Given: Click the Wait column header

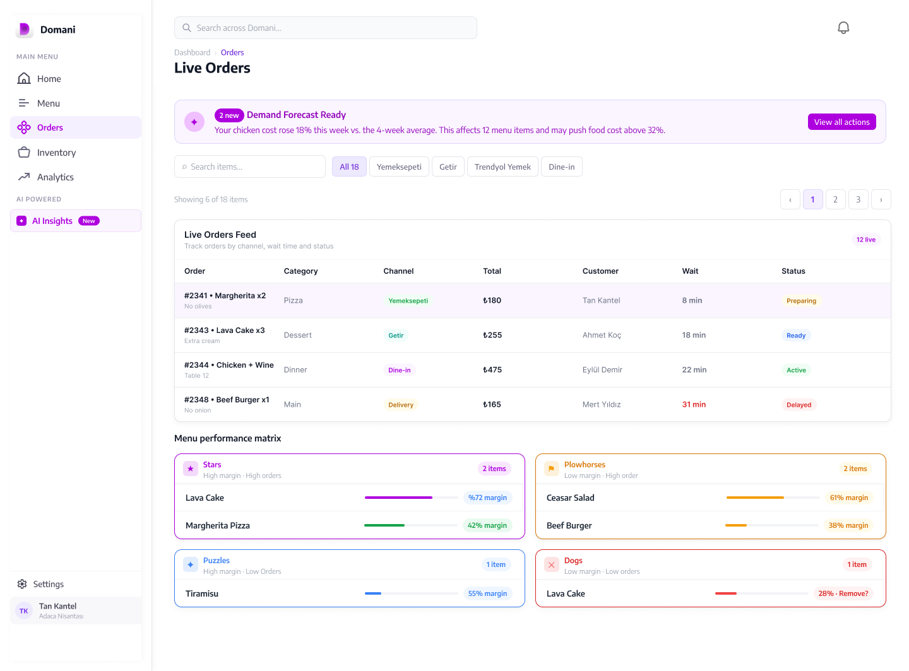Looking at the screenshot, I should pyautogui.click(x=690, y=271).
